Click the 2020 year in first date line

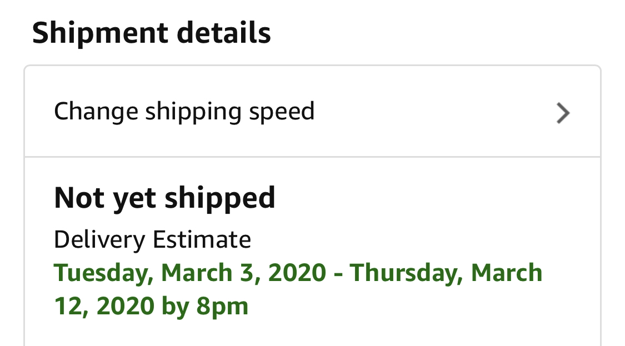[x=297, y=273]
